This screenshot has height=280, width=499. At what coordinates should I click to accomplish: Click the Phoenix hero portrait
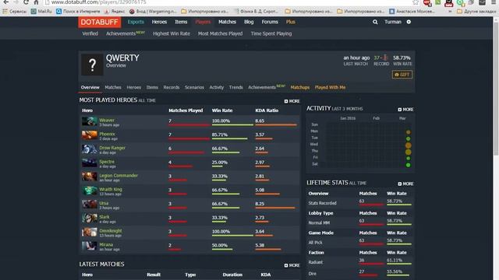90,135
